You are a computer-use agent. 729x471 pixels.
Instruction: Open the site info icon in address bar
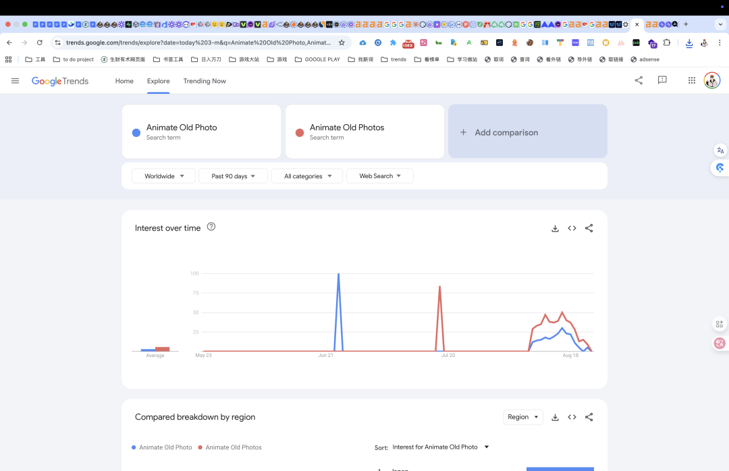(57, 43)
